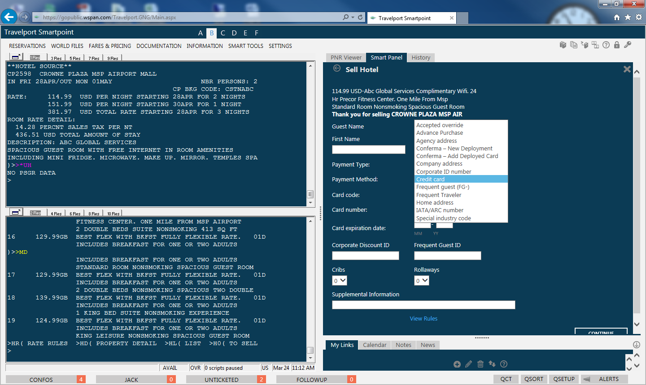Open the SETTINGS menu
Image resolution: width=646 pixels, height=385 pixels.
280,46
